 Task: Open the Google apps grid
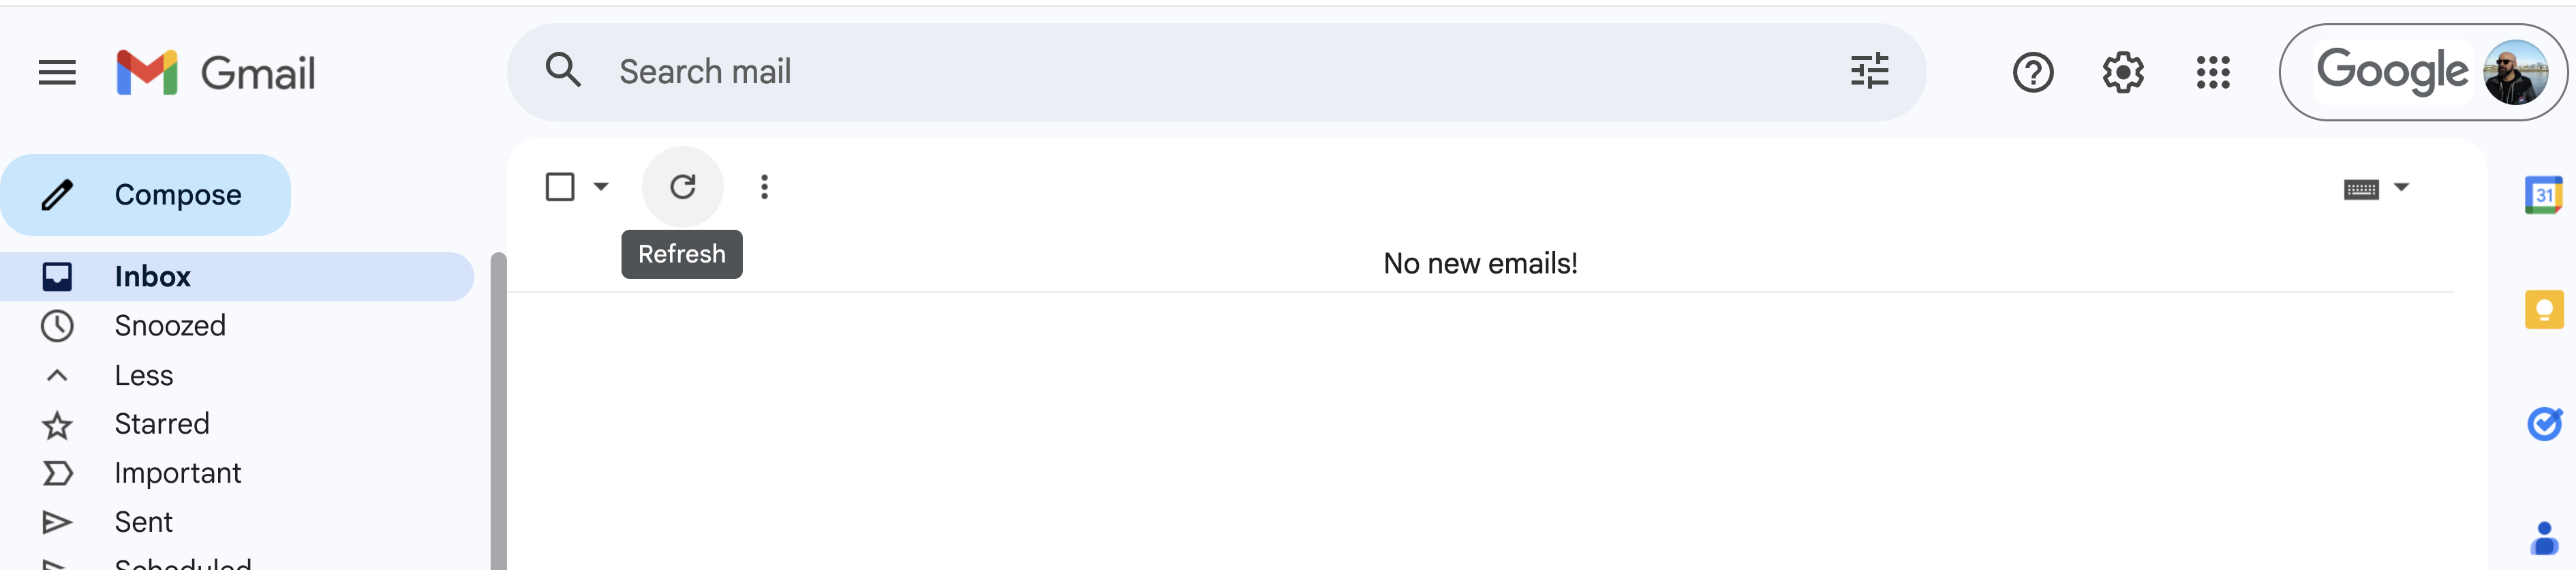coord(2212,72)
